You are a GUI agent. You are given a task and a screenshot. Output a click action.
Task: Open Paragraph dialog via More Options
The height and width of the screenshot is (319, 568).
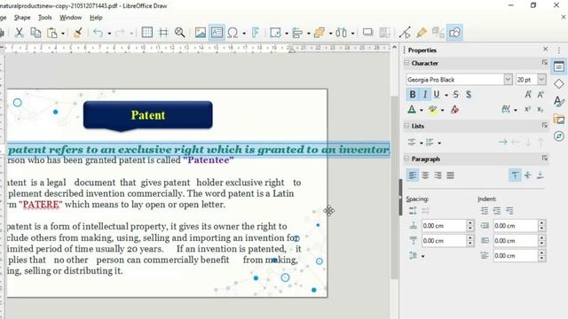[544, 158]
